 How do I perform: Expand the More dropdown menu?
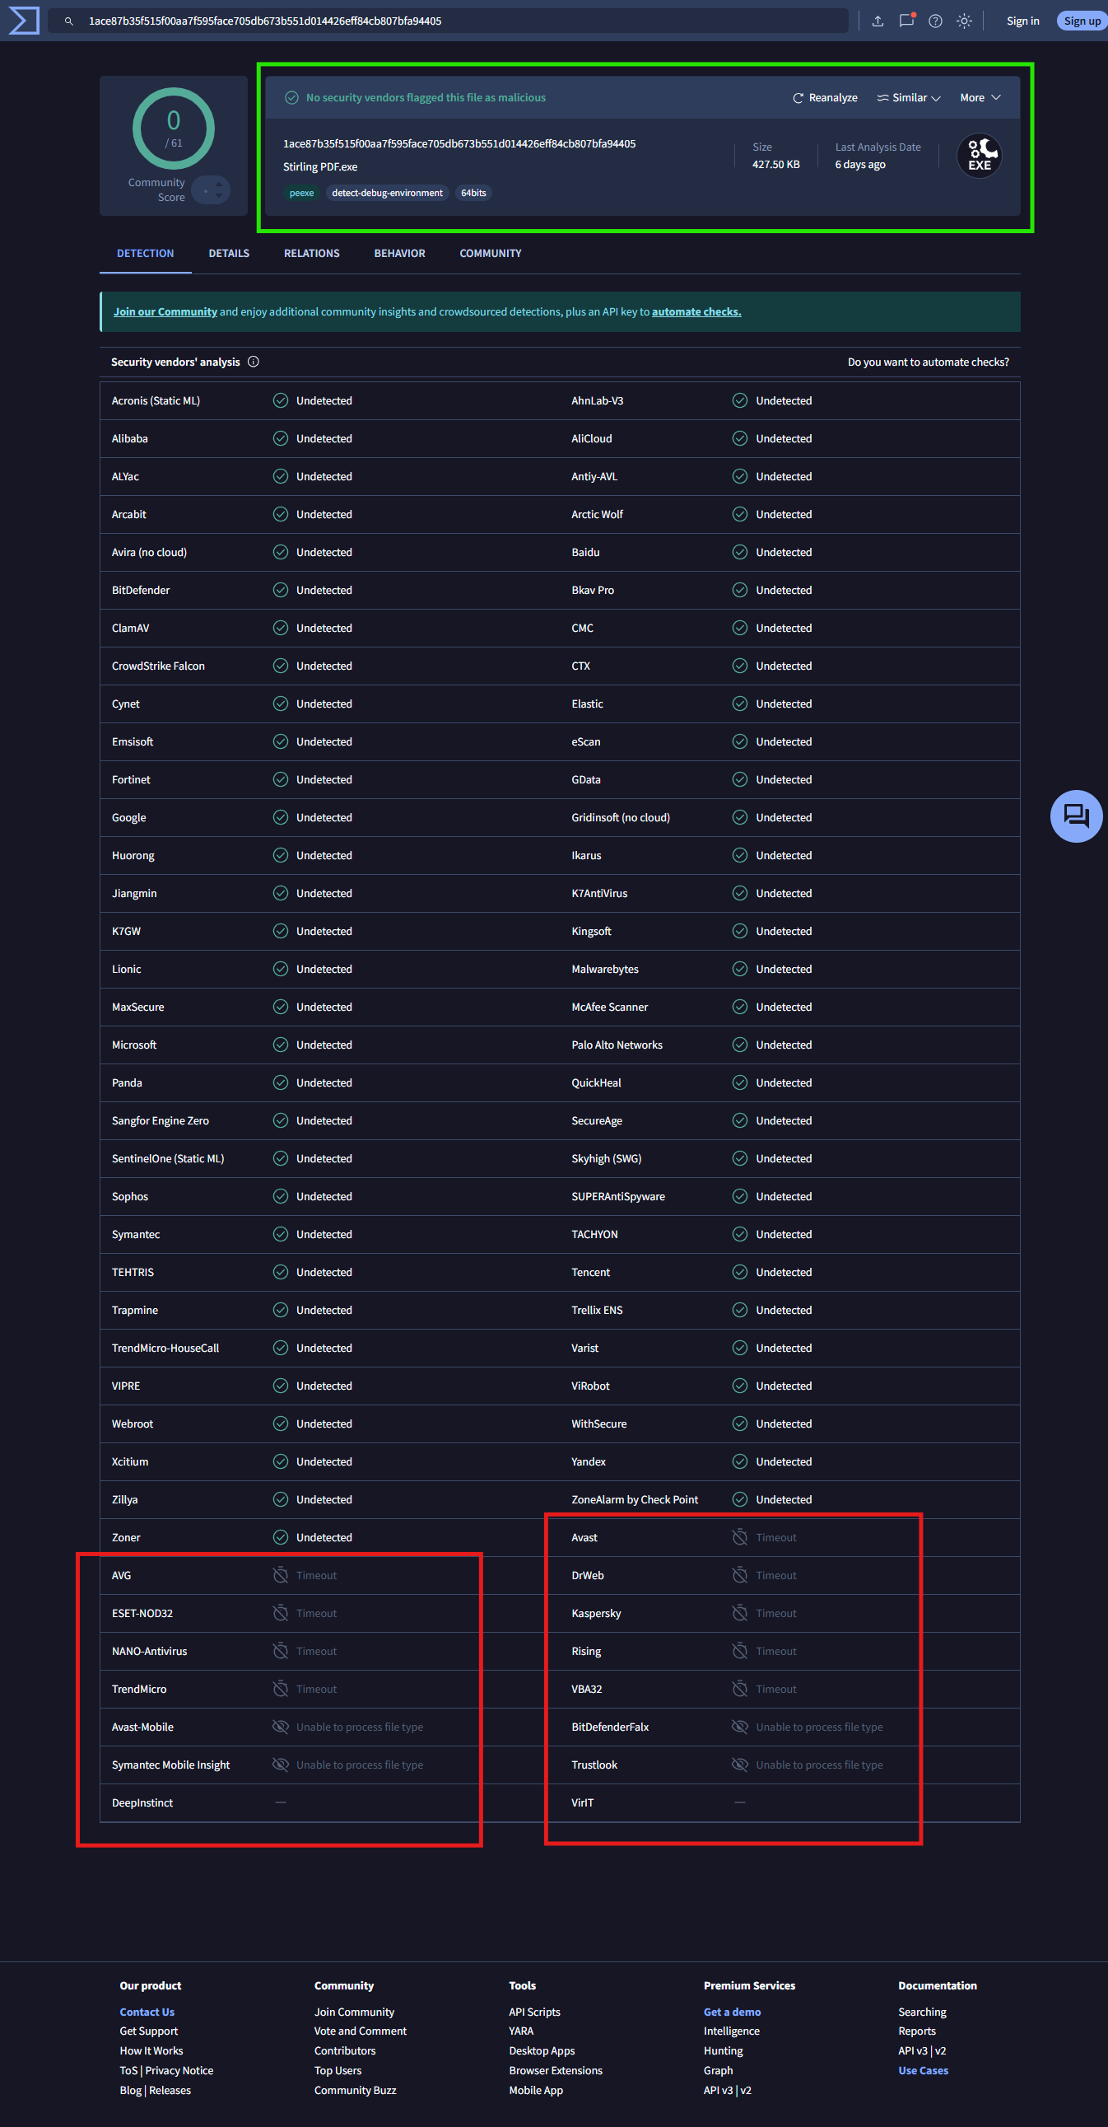click(x=980, y=98)
